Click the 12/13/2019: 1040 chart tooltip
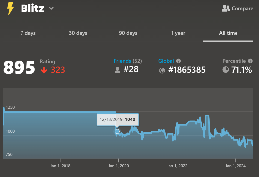The height and width of the screenshot is (177, 259). tap(118, 119)
